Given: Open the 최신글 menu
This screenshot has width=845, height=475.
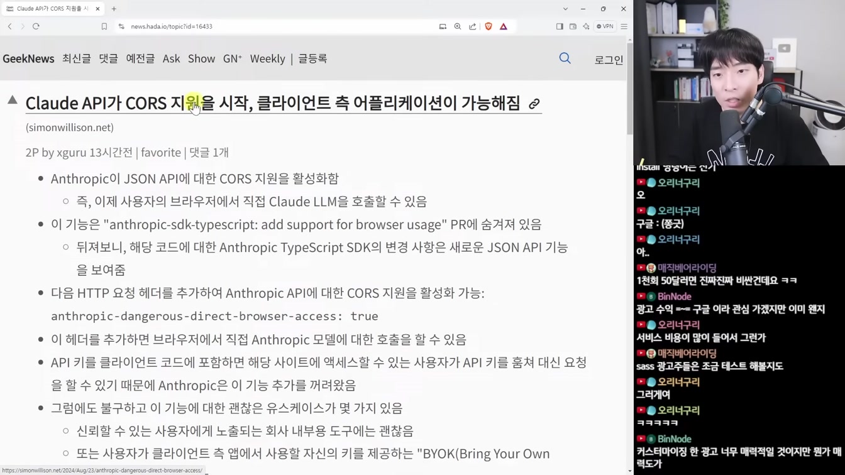Looking at the screenshot, I should tap(77, 58).
